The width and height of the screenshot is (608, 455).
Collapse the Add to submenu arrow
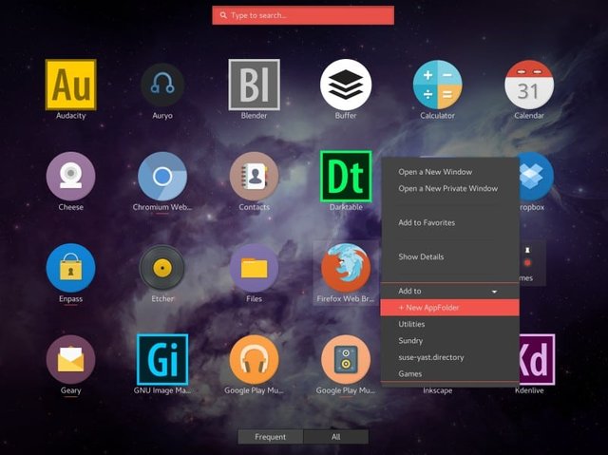coord(494,292)
